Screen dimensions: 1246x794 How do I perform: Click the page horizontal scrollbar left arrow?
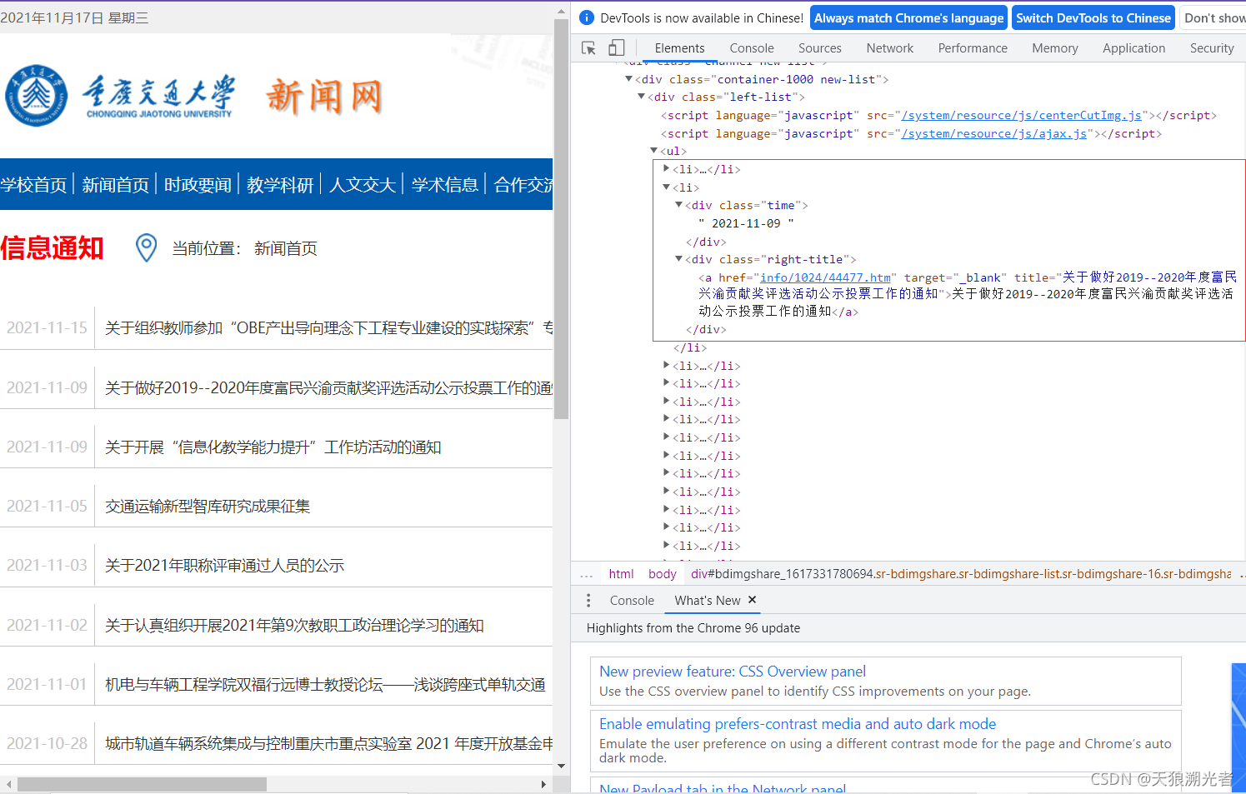tap(8, 785)
